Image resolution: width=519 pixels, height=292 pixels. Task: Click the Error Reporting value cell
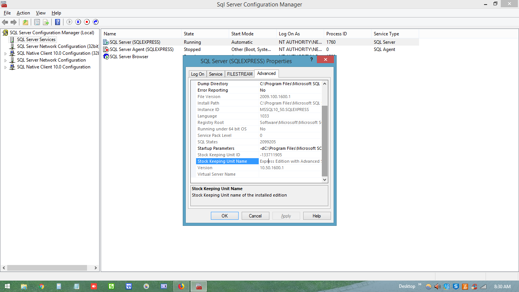pos(290,90)
